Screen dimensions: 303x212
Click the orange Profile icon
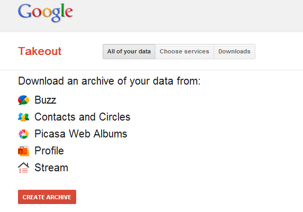24,151
